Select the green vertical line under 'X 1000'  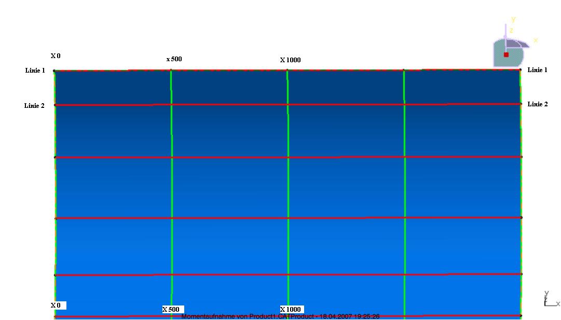click(x=288, y=193)
